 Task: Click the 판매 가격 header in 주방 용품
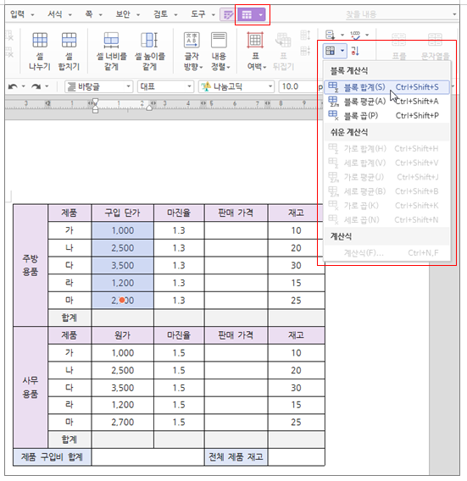point(236,213)
